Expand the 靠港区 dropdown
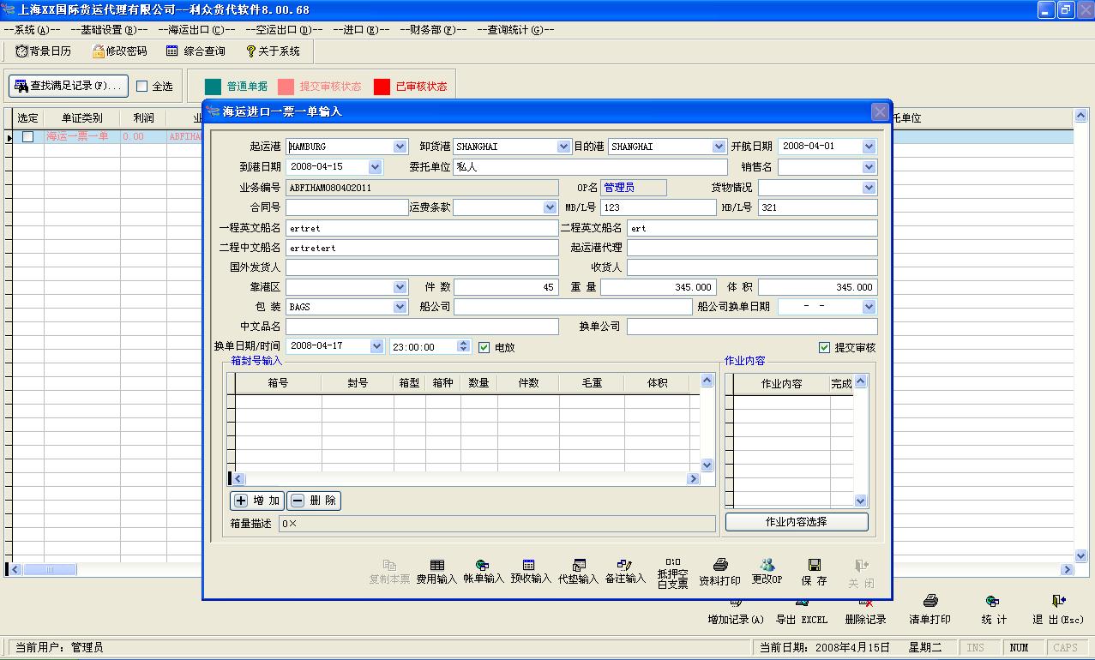1095x660 pixels. [x=400, y=287]
